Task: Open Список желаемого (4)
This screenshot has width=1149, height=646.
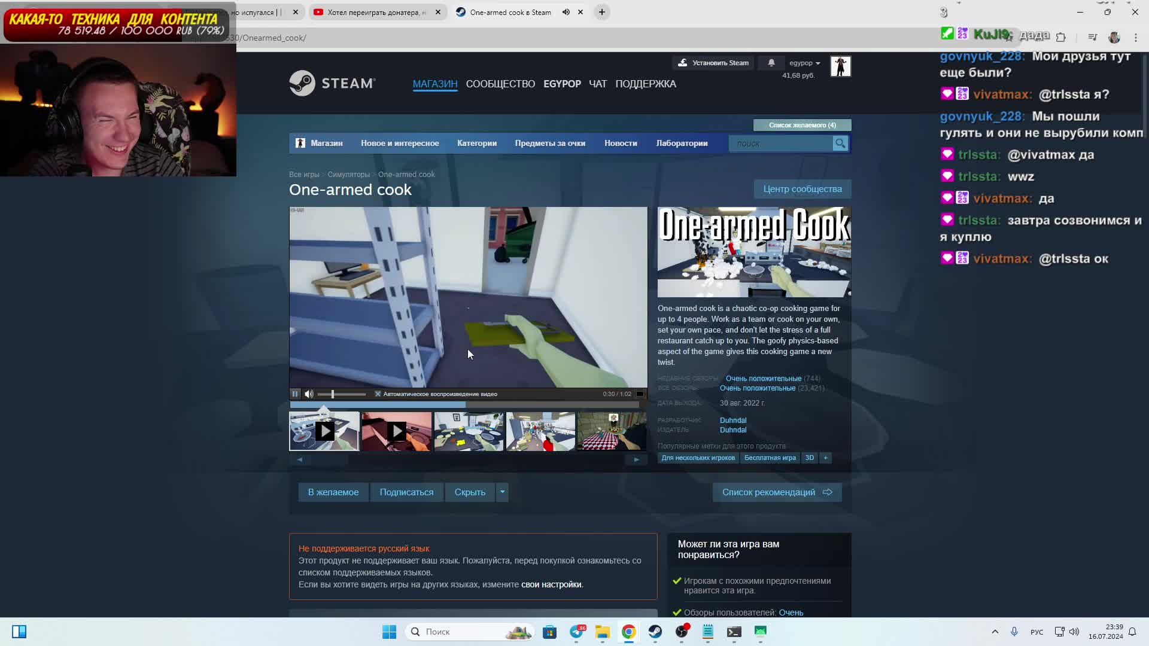Action: [802, 125]
